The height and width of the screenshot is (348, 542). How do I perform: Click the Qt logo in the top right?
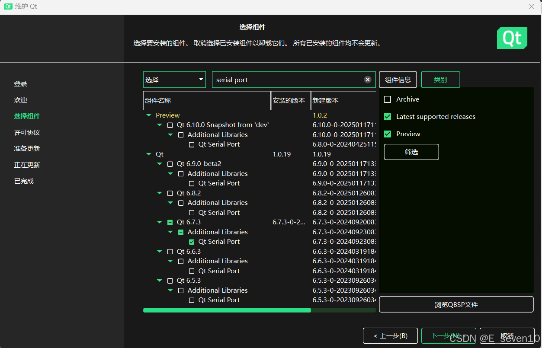click(512, 38)
